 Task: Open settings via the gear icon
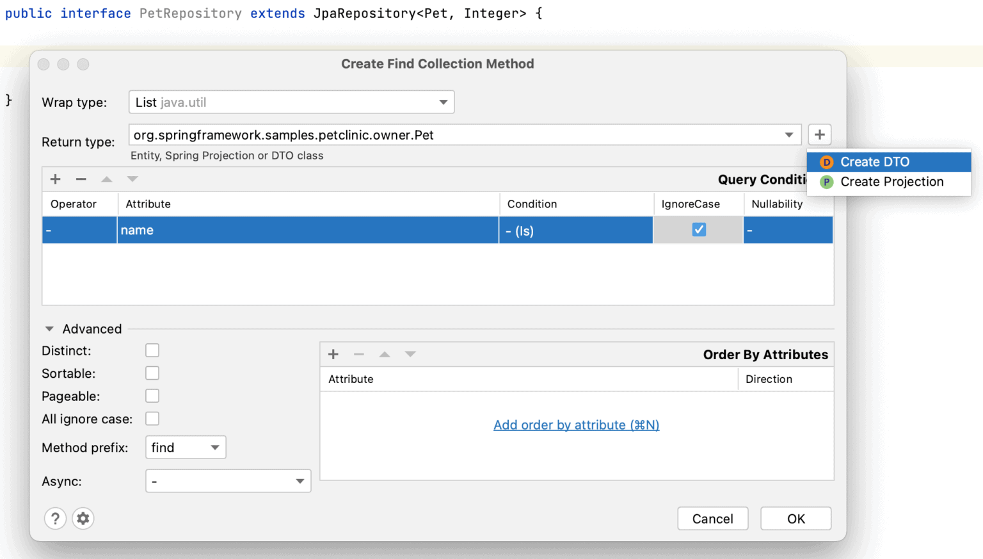tap(83, 519)
